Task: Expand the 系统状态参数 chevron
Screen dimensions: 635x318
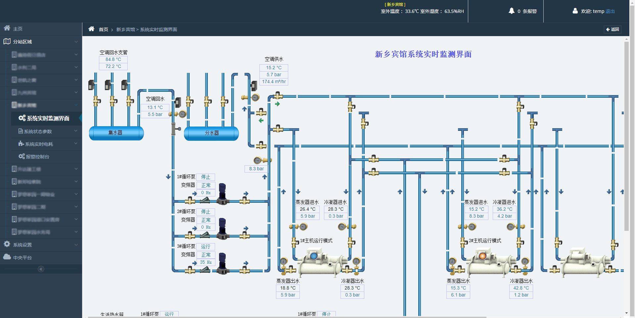Action: tap(76, 131)
